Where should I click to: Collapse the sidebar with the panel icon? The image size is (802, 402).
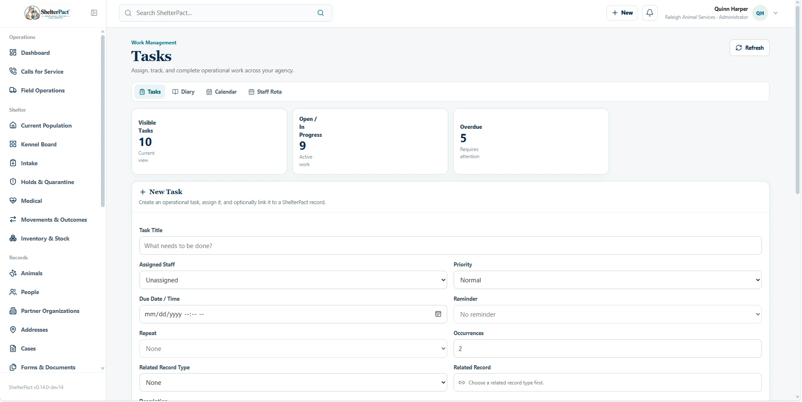coord(94,13)
